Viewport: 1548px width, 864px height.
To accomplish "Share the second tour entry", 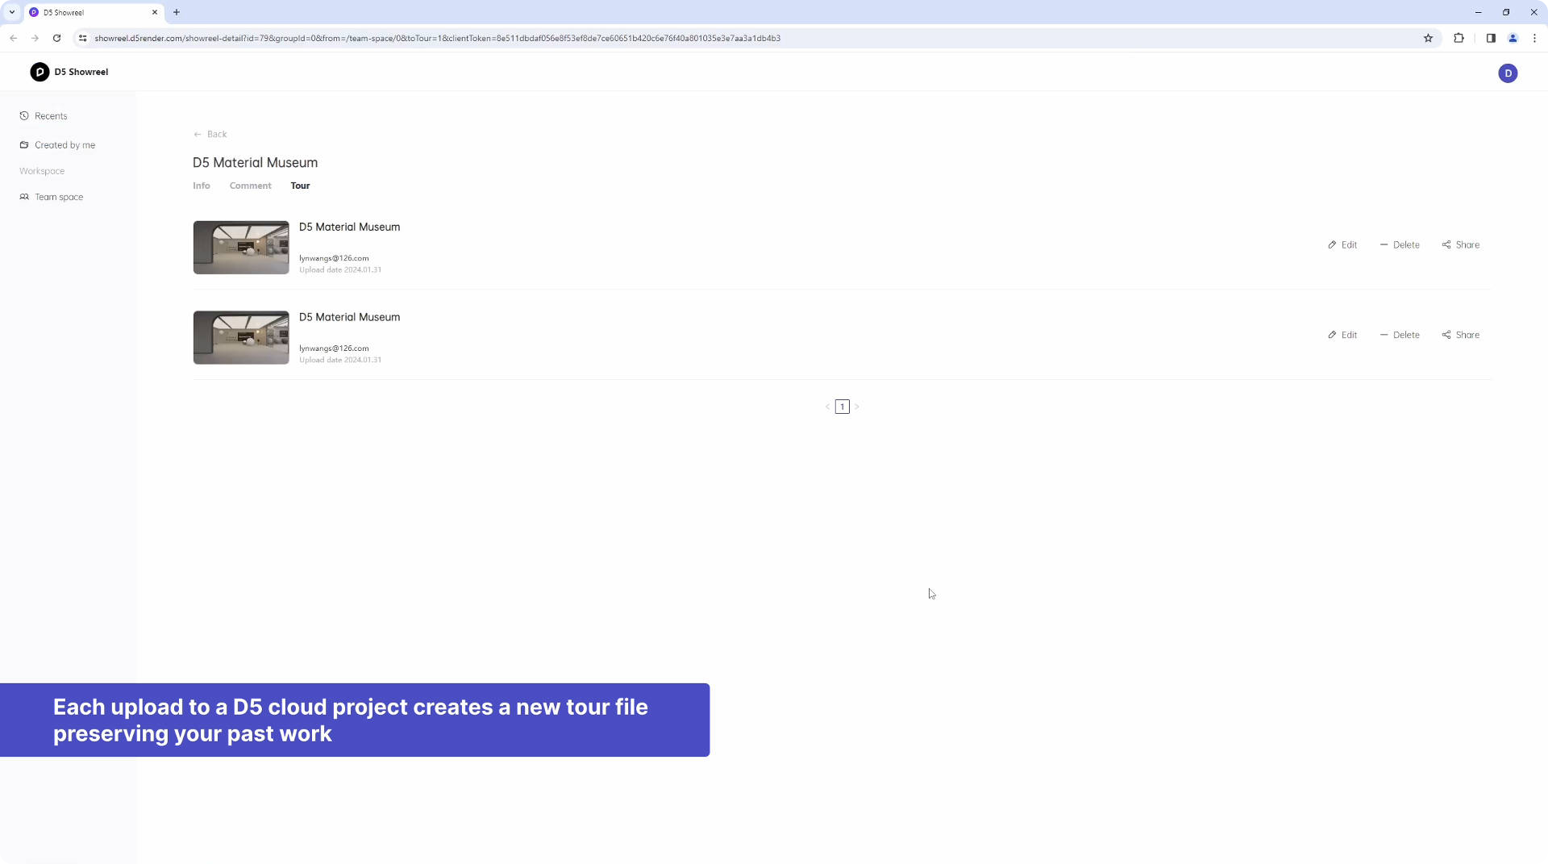I will coord(1461,335).
